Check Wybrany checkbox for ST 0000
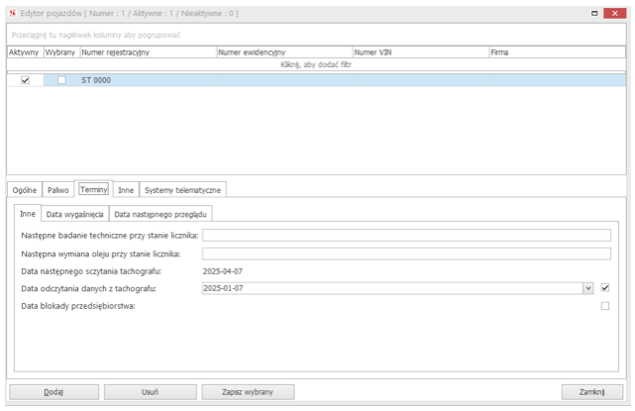635x411 pixels. (61, 80)
